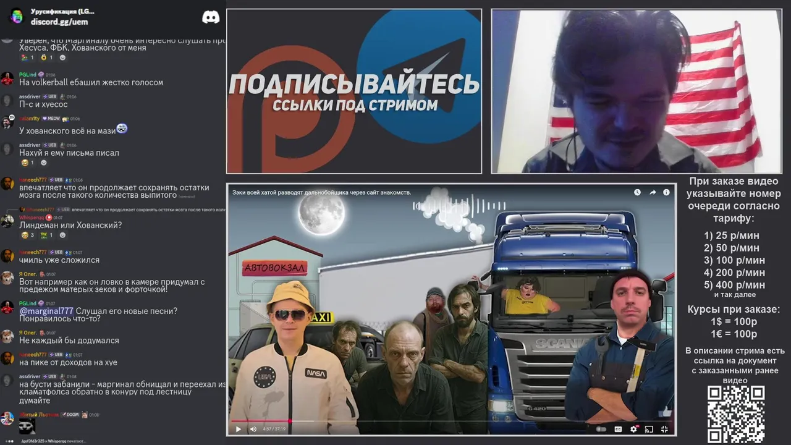The height and width of the screenshot is (445, 791).
Task: Open video settings via the gear icon
Action: [x=633, y=429]
